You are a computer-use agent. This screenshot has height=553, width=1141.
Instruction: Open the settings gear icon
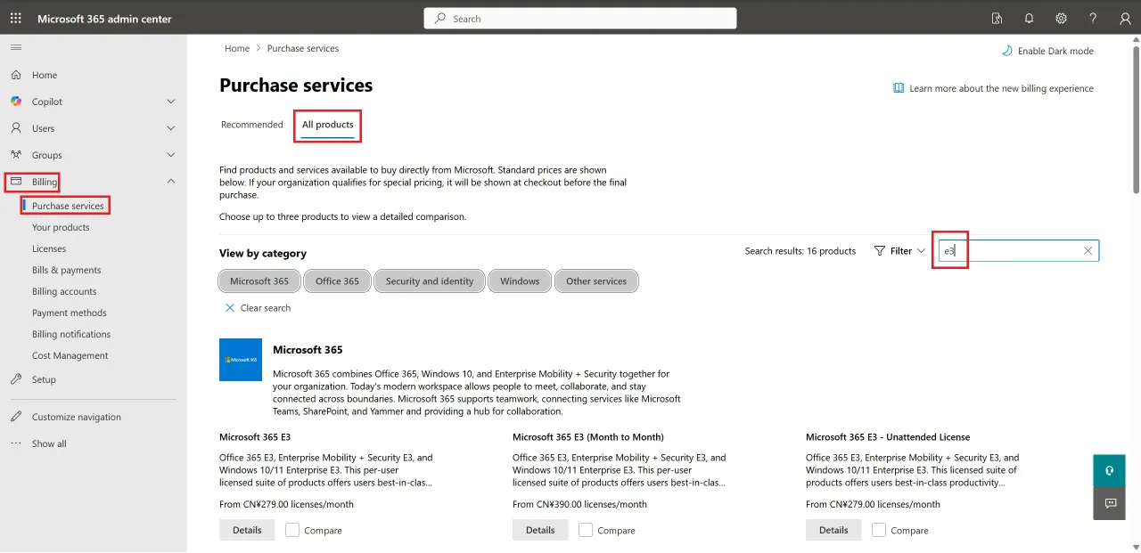(1061, 19)
